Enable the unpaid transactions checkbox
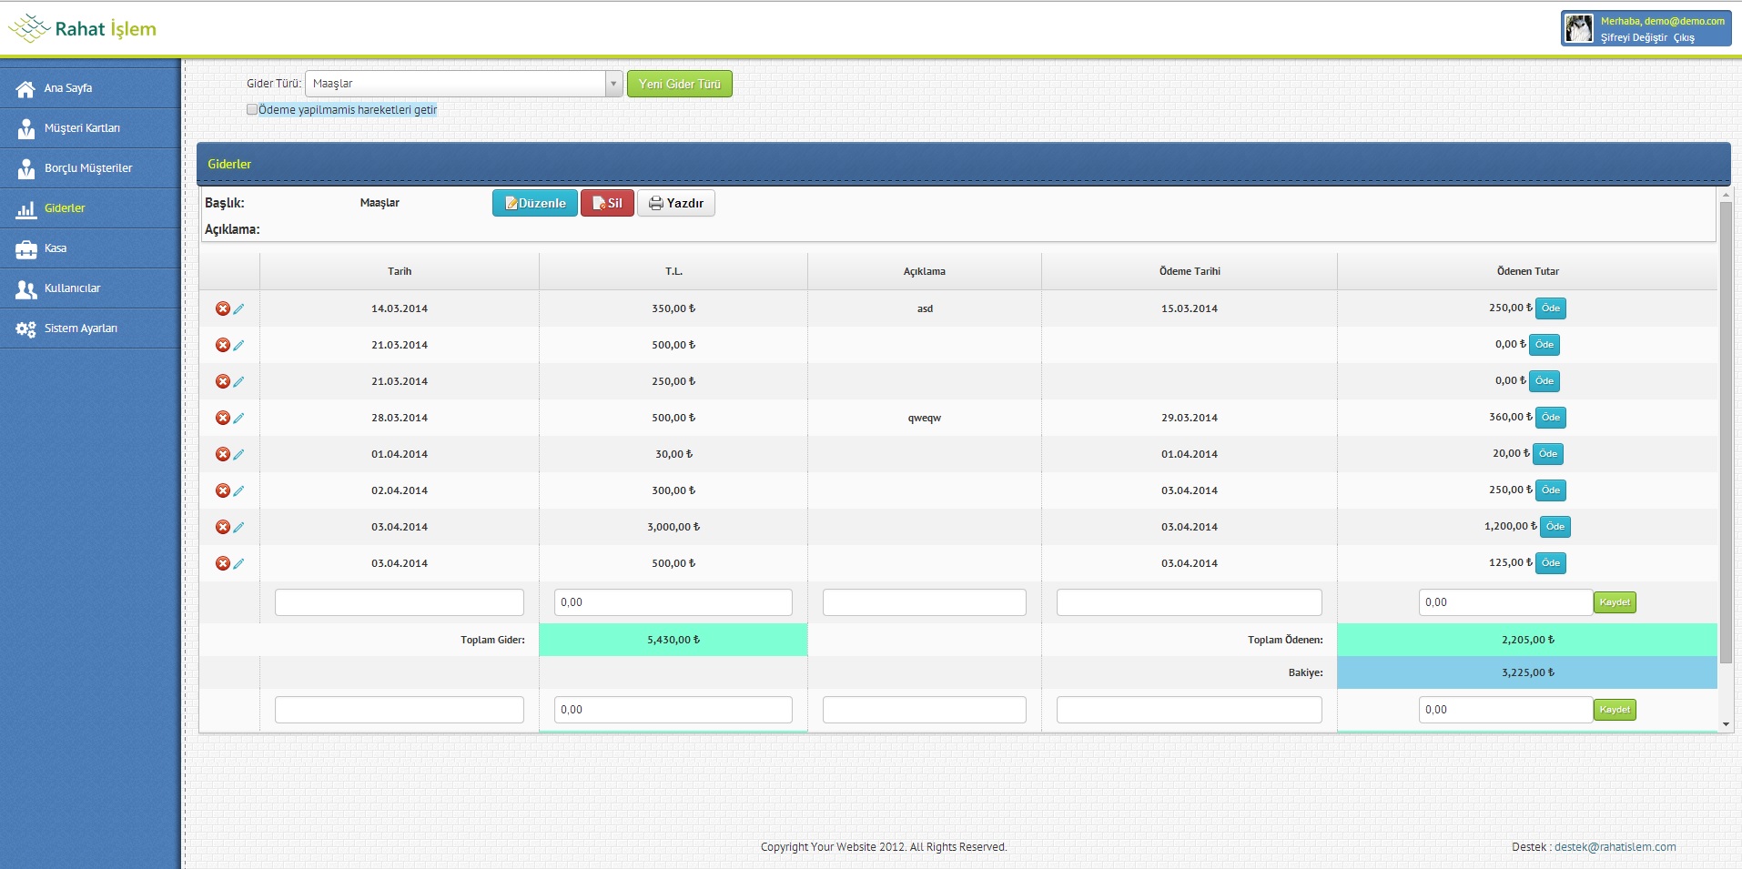This screenshot has width=1742, height=869. click(252, 109)
